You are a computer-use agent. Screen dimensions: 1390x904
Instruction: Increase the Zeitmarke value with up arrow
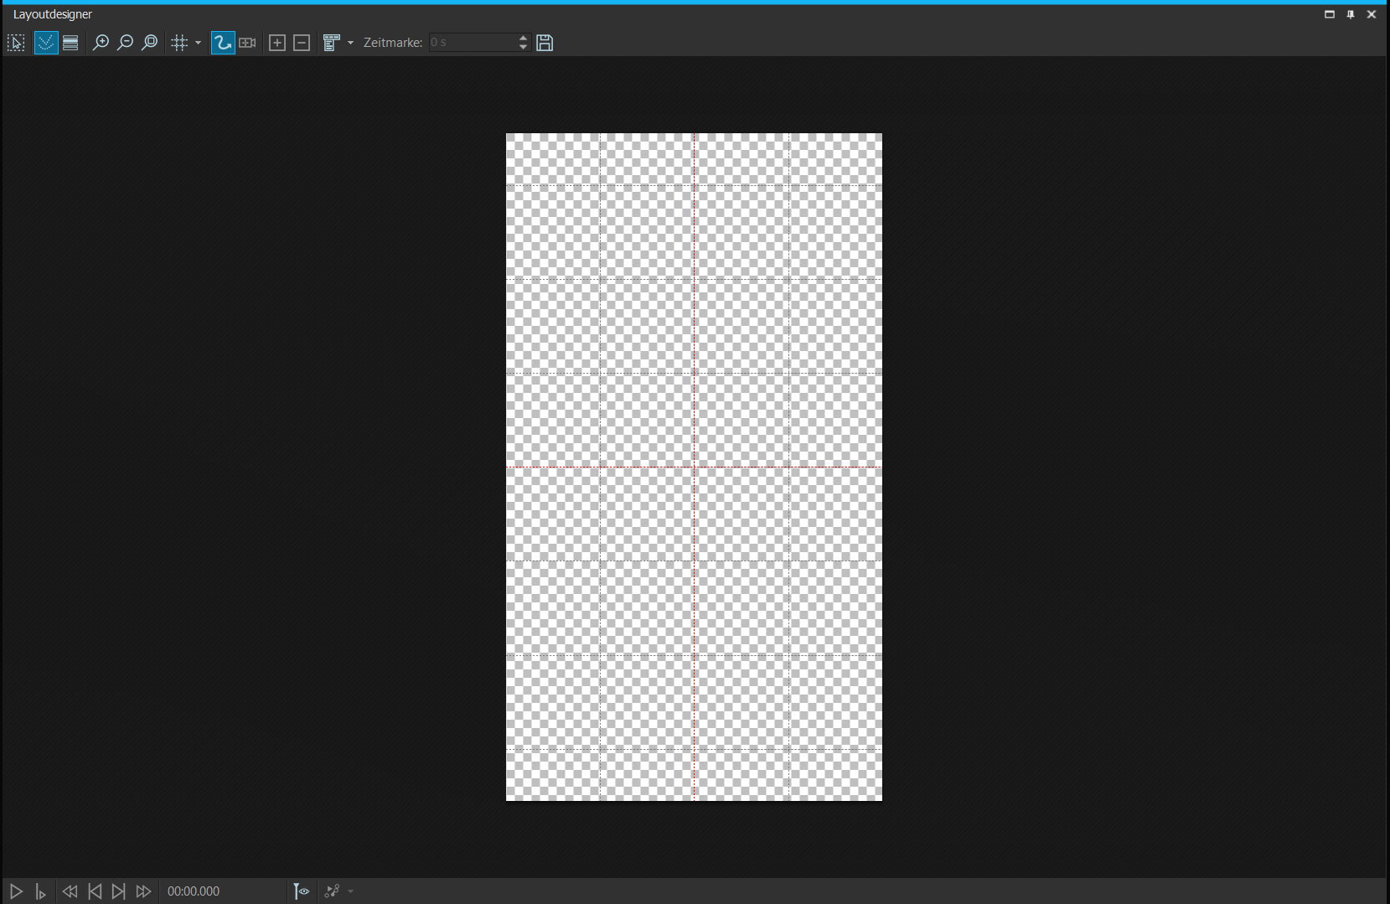524,38
